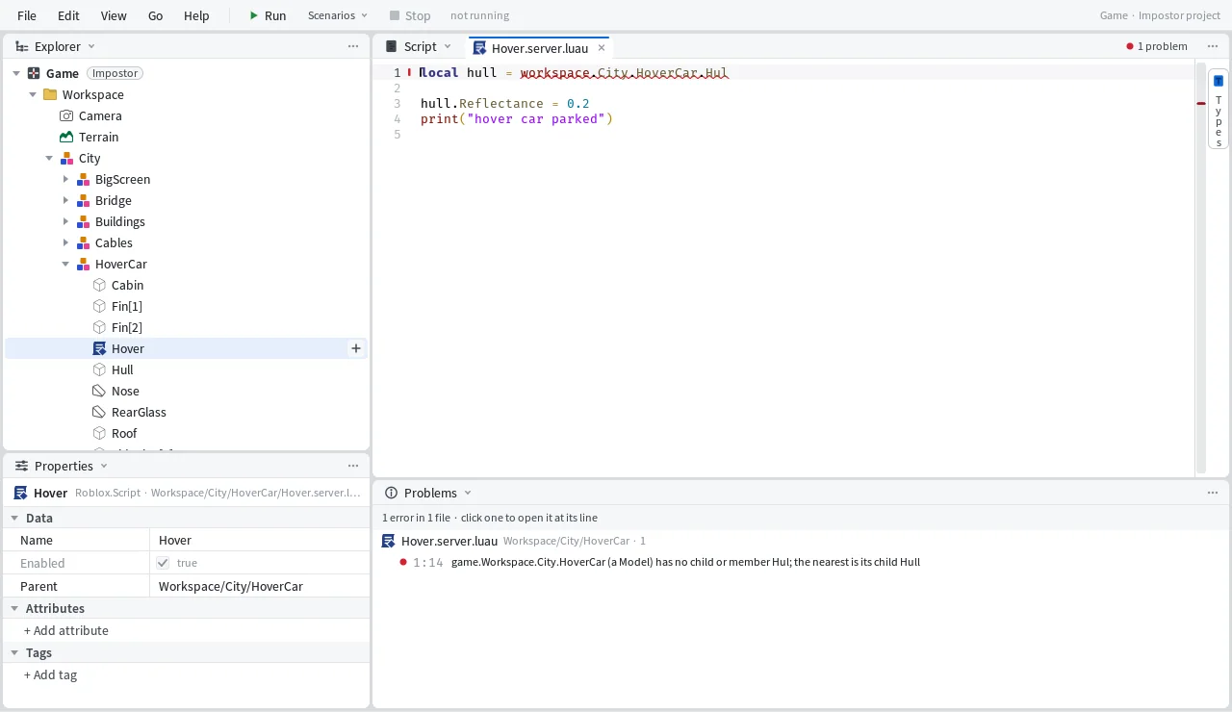The width and height of the screenshot is (1232, 712).
Task: Collapse the Attributes section
Action: pyautogui.click(x=14, y=608)
